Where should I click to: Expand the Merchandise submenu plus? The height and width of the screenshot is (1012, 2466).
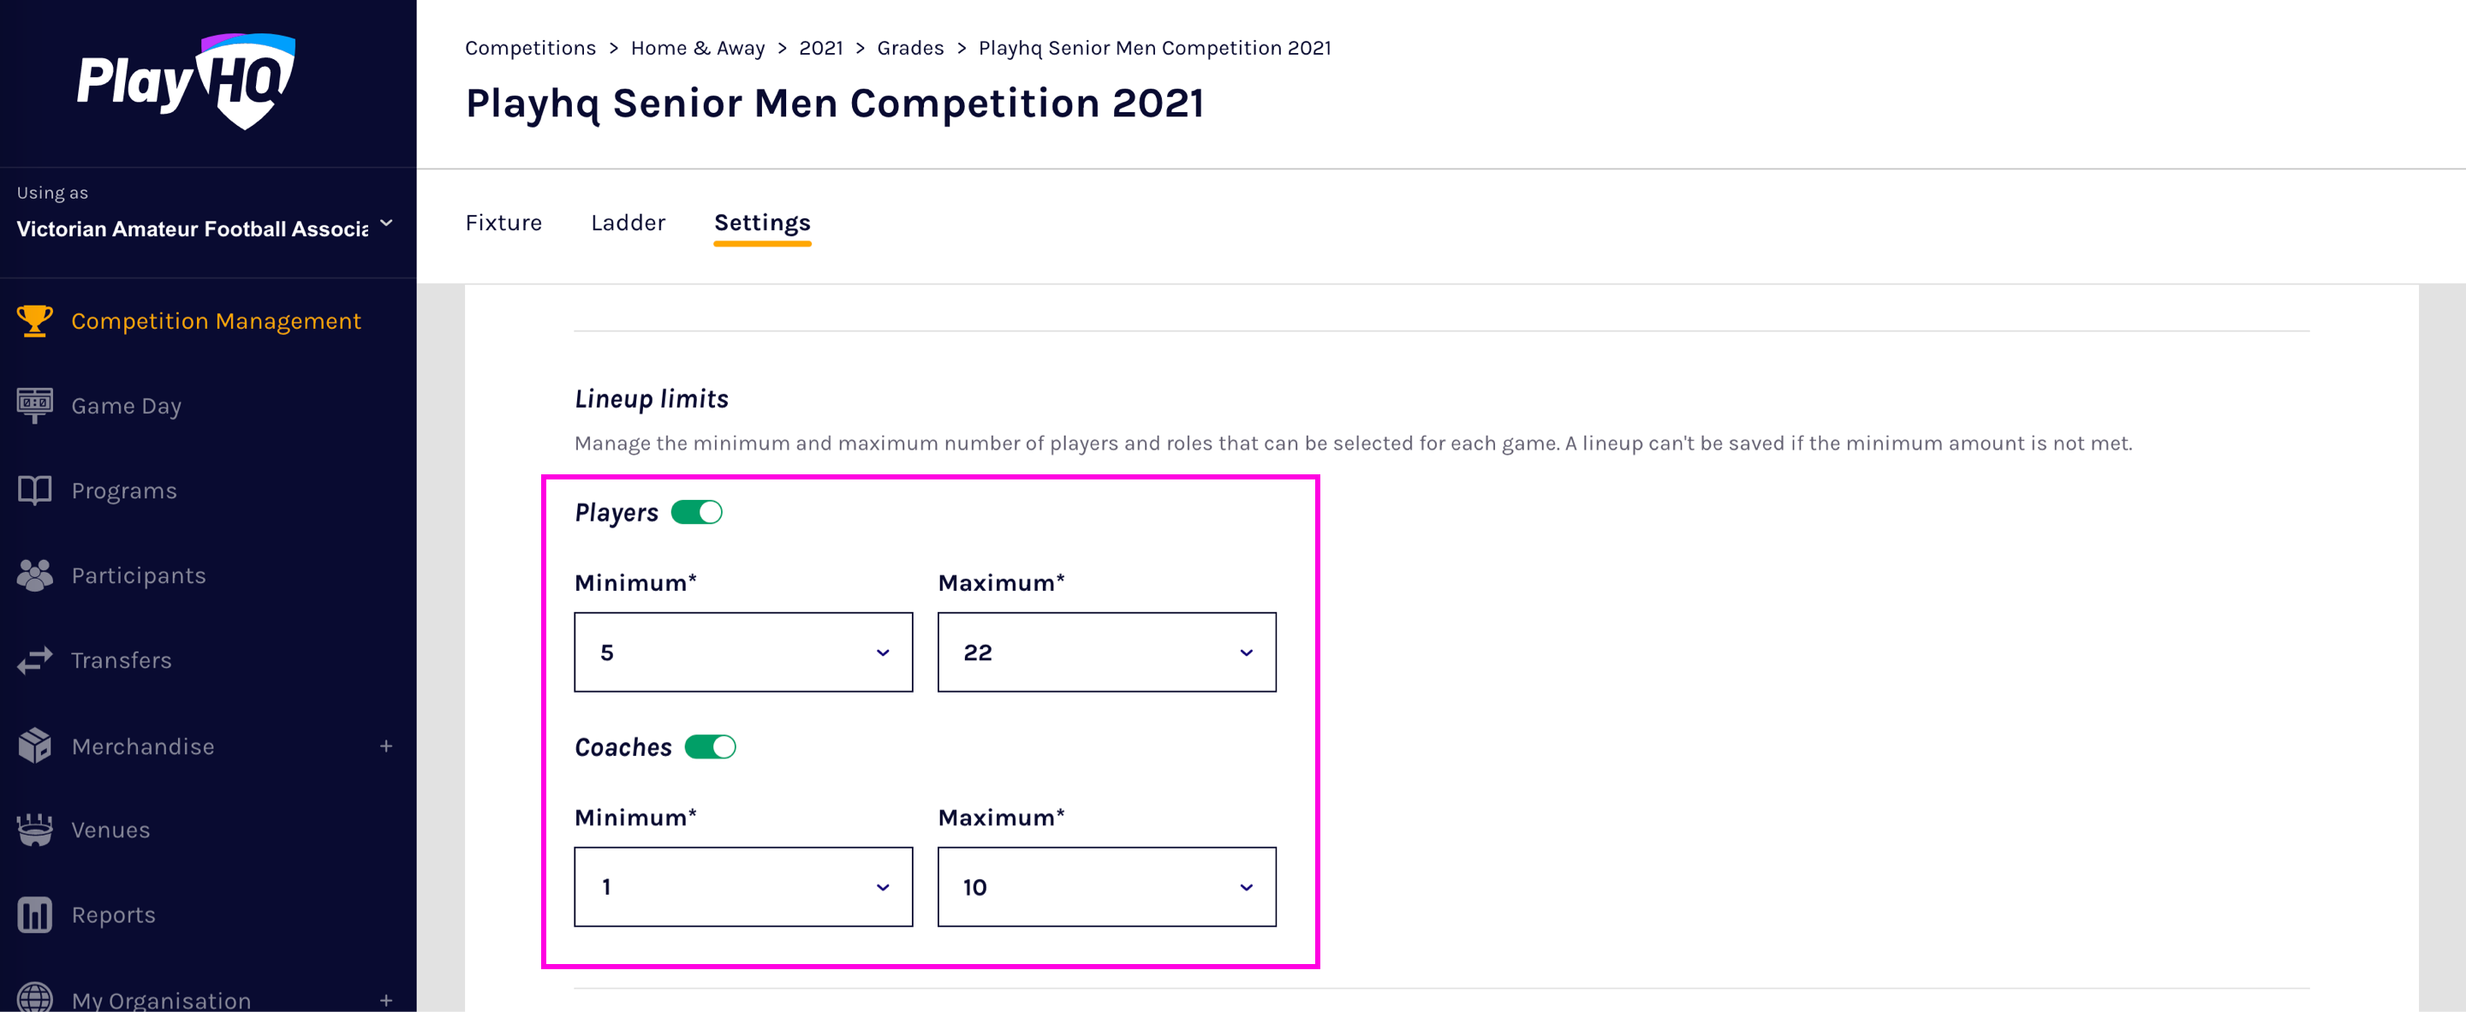coord(386,746)
